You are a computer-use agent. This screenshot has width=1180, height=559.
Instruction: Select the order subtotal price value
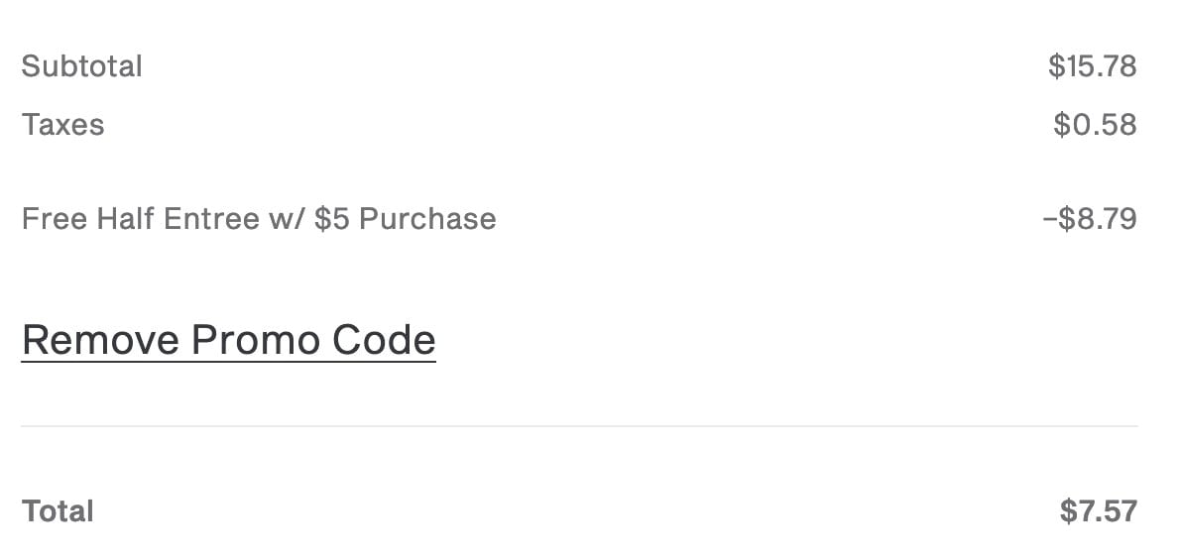(x=1092, y=66)
